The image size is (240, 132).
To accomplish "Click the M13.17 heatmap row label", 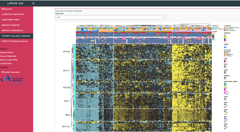I will 66,71.
